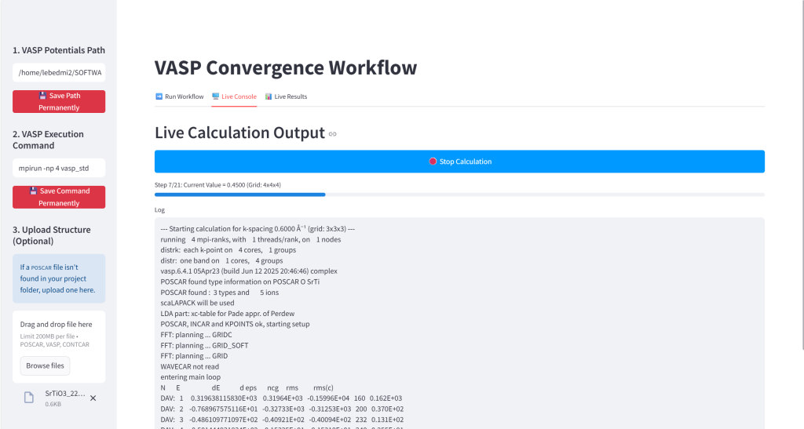Screen dimensions: 804x429
Task: Save Command Permanently button
Action: point(59,197)
